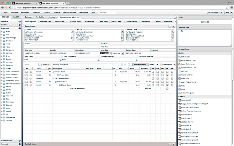Open the Warehouse menu
234x146 pixels.
pyautogui.click(x=84, y=12)
